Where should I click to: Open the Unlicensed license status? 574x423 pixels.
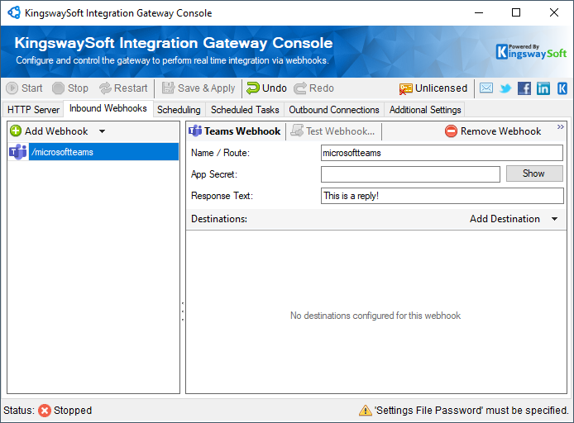point(433,88)
